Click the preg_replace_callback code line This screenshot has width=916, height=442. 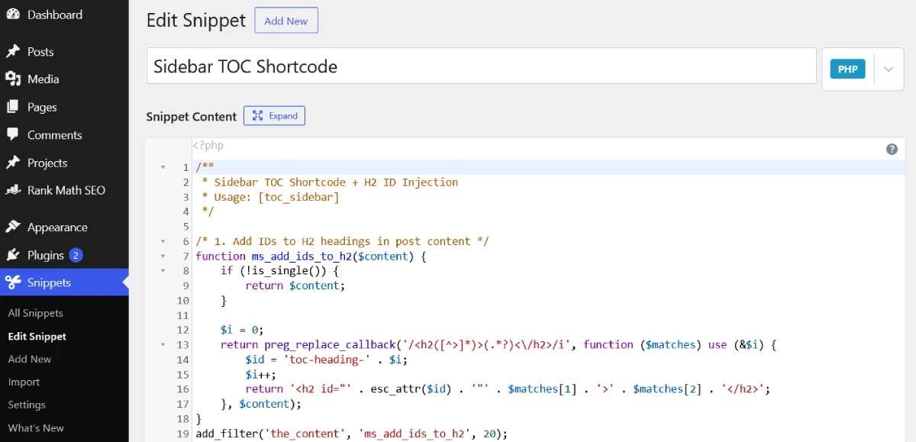click(x=498, y=344)
